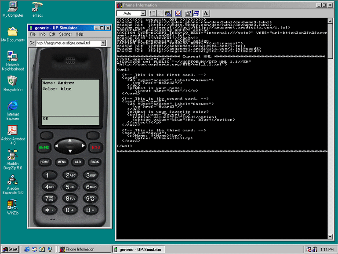Click the Go URL address field
The width and height of the screenshot is (338, 254).
coord(68,43)
